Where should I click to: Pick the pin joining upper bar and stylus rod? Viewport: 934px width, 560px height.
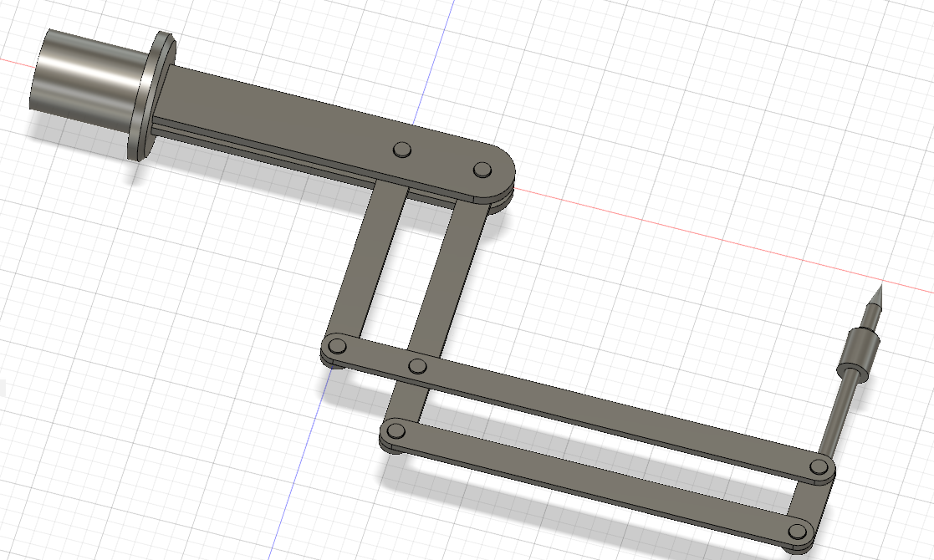[x=820, y=466]
